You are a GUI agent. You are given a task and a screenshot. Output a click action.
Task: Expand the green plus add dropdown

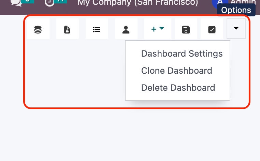[158, 29]
